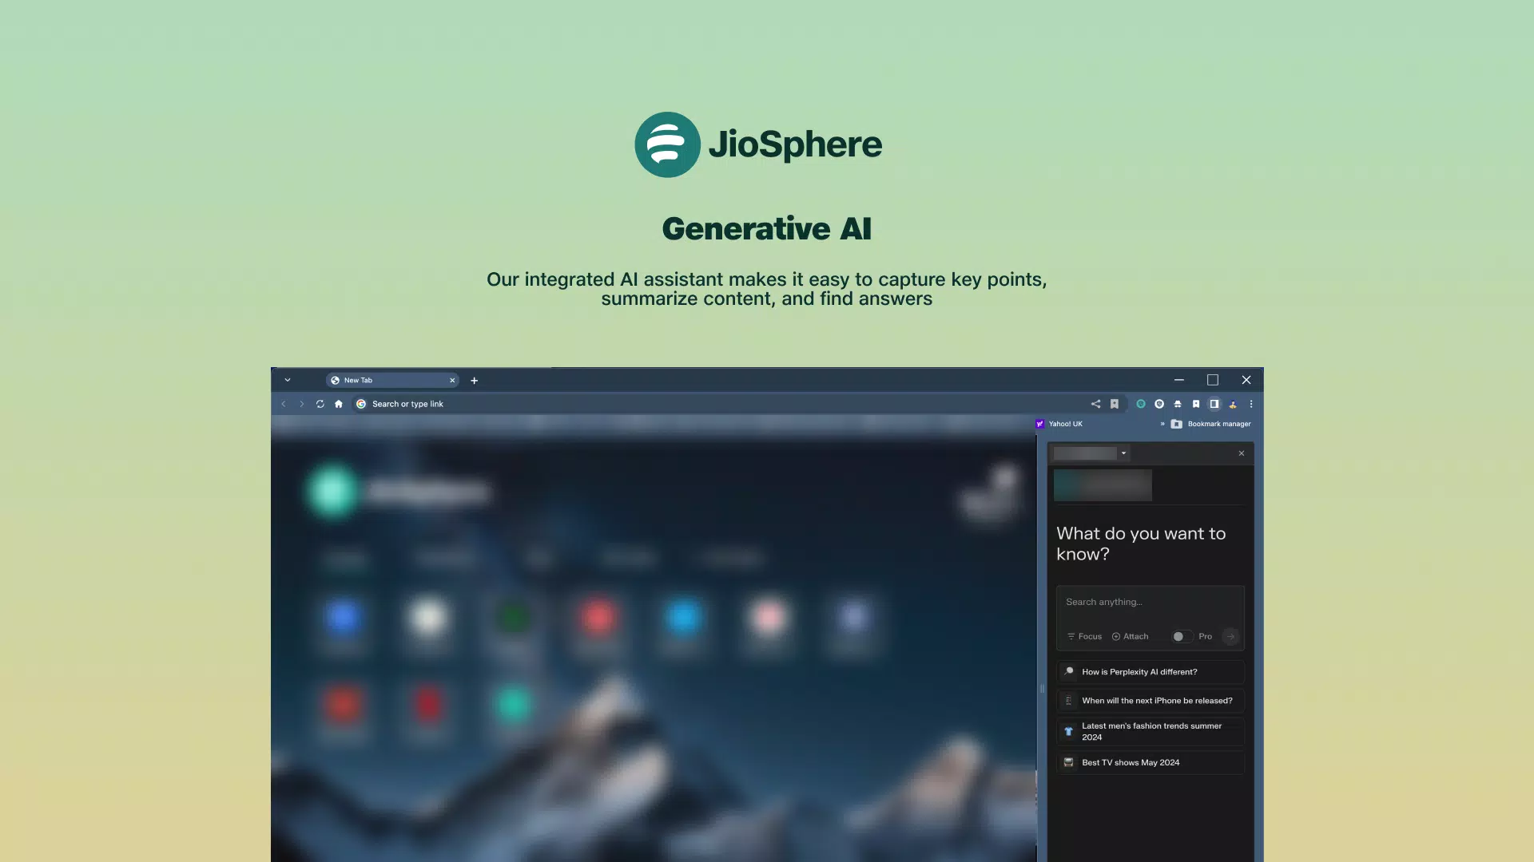This screenshot has width=1534, height=862.
Task: Bookmark this page in address bar
Action: pos(1115,404)
